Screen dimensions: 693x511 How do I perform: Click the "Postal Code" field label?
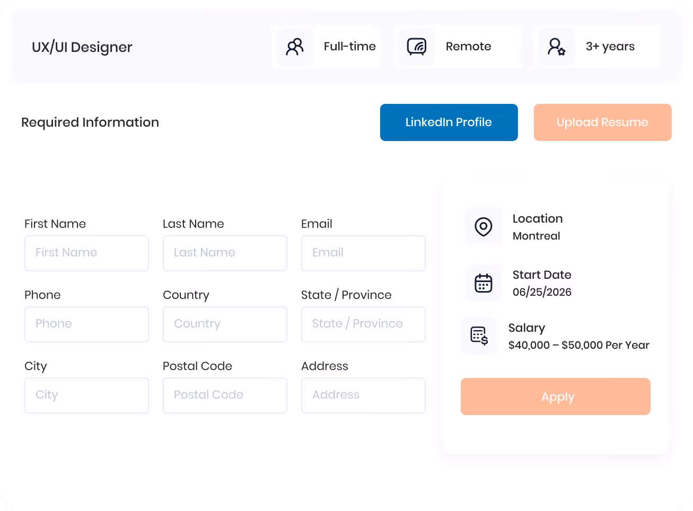point(198,366)
